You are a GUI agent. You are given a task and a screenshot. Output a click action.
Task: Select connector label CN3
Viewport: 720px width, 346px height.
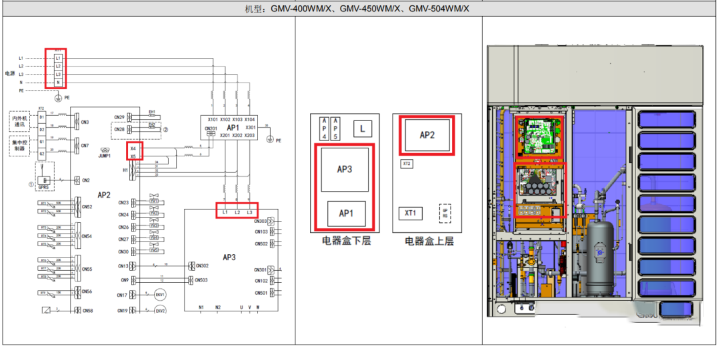point(85,122)
